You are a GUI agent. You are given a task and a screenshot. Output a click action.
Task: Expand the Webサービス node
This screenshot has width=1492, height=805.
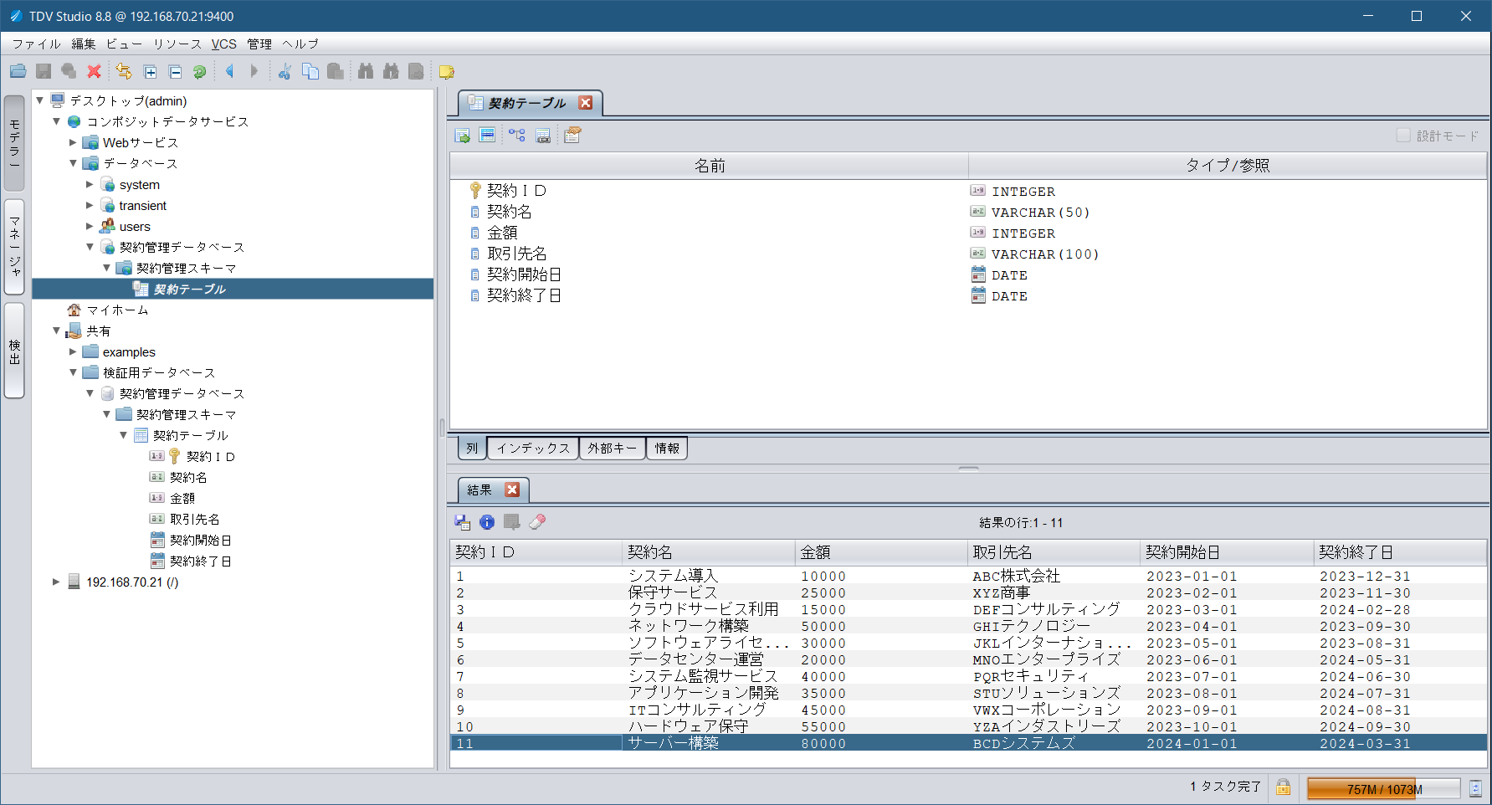tap(73, 142)
